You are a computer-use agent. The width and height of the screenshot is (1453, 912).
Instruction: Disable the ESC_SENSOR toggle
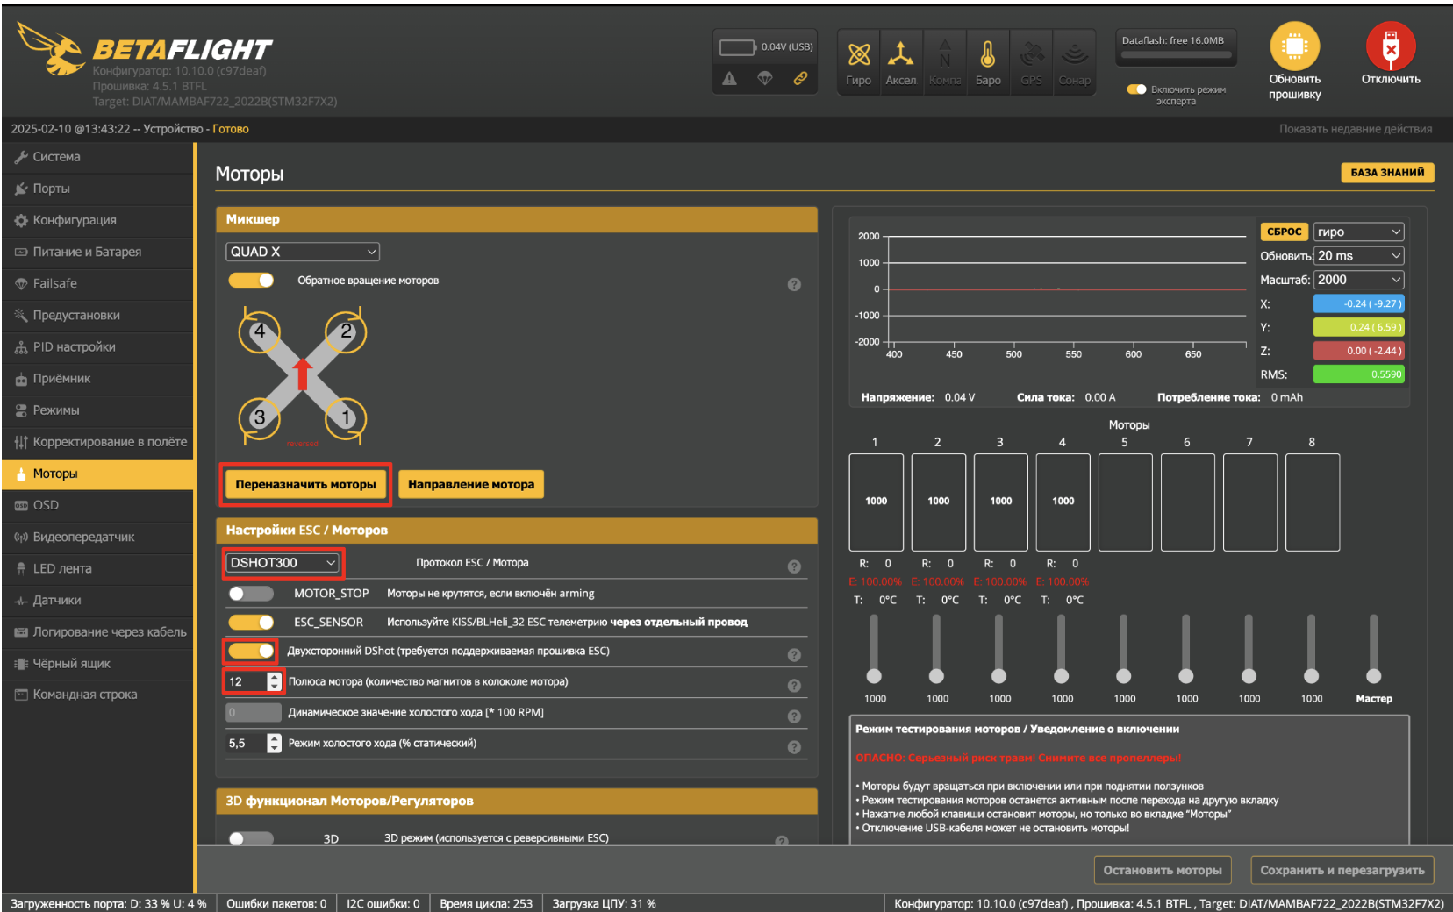pos(251,623)
